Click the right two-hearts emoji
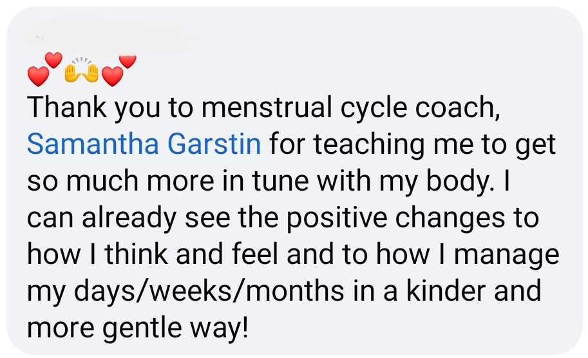The height and width of the screenshot is (358, 588). tap(119, 70)
